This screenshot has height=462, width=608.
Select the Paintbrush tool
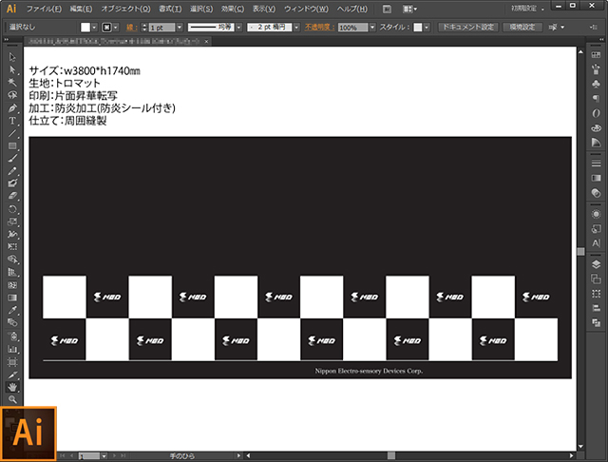[12, 158]
